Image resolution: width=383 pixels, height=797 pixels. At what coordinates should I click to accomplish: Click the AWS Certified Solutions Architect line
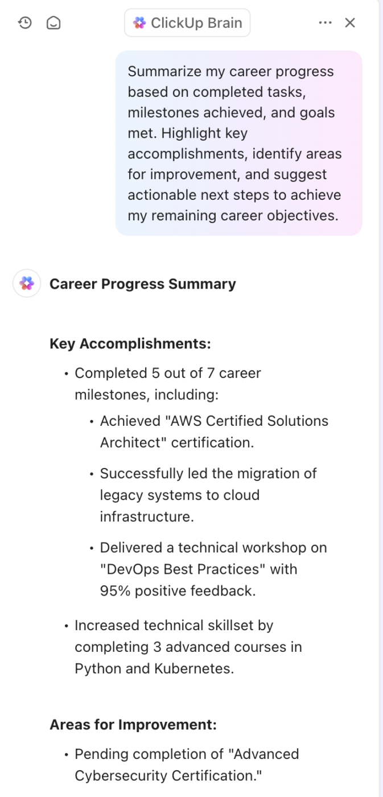tap(214, 421)
